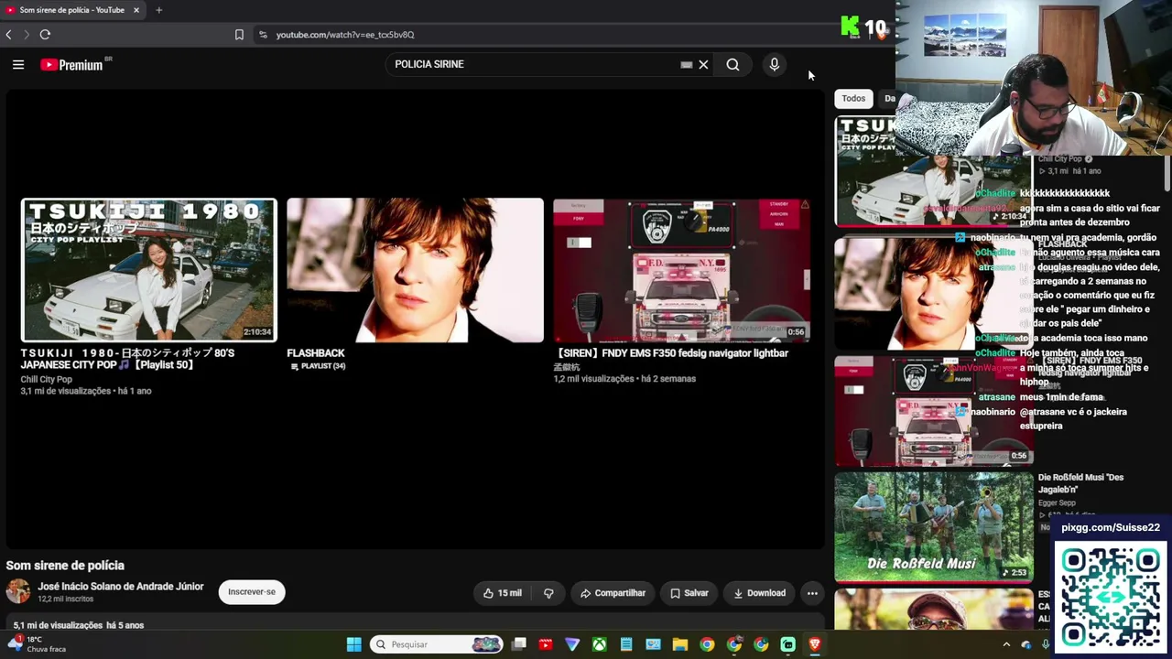
Task: Open the Windows Start menu
Action: tap(353, 644)
